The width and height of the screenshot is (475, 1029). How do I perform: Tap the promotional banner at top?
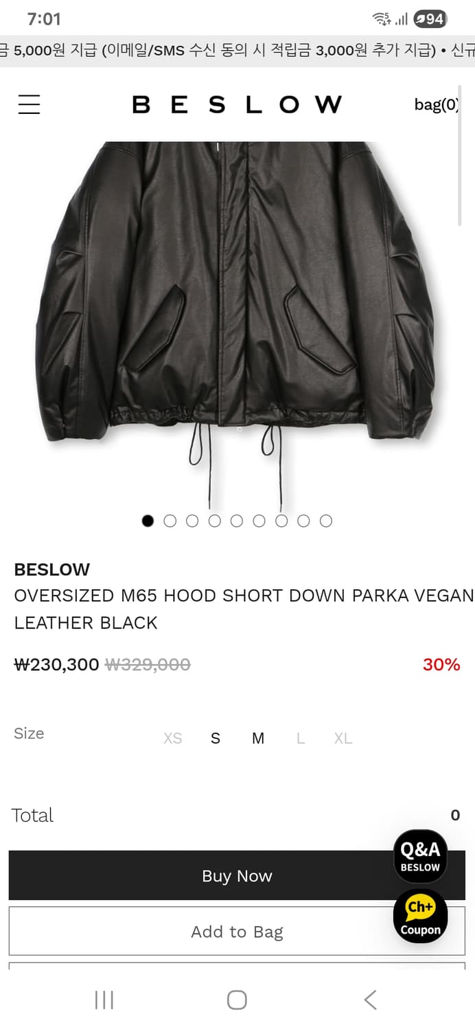[x=237, y=51]
